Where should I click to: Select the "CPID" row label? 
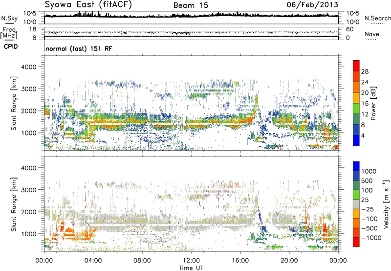[x=11, y=46]
